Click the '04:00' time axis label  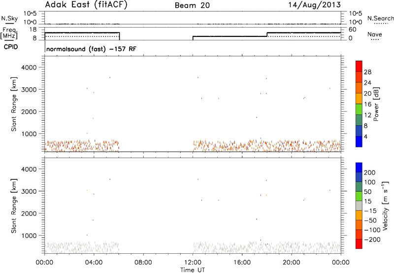click(x=94, y=263)
